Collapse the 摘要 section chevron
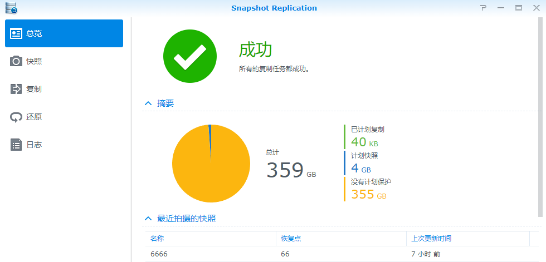 click(x=148, y=103)
